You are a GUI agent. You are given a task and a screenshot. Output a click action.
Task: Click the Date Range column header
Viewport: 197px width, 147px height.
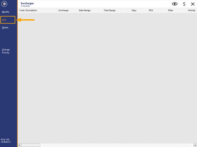(x=84, y=10)
